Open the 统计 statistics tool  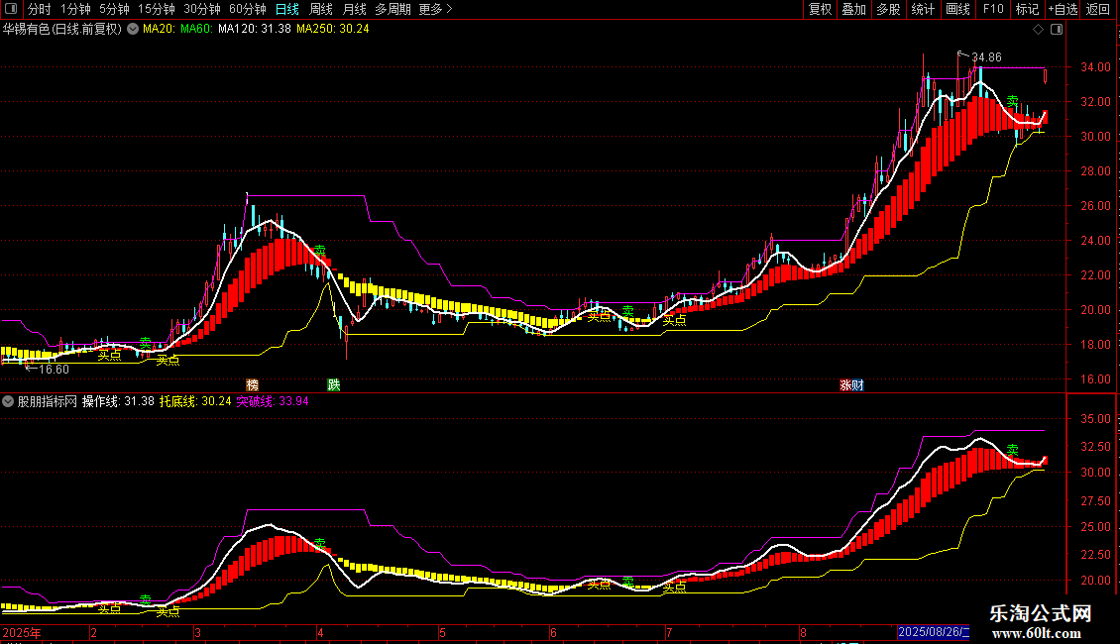coord(923,9)
